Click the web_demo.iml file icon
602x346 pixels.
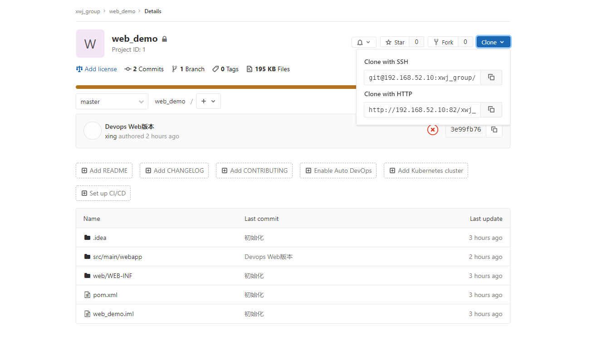click(x=88, y=314)
